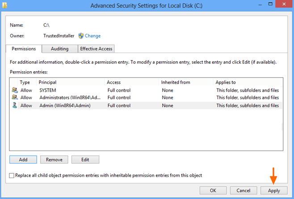The height and width of the screenshot is (199, 294).
Task: Click the Apply button
Action: point(274,191)
